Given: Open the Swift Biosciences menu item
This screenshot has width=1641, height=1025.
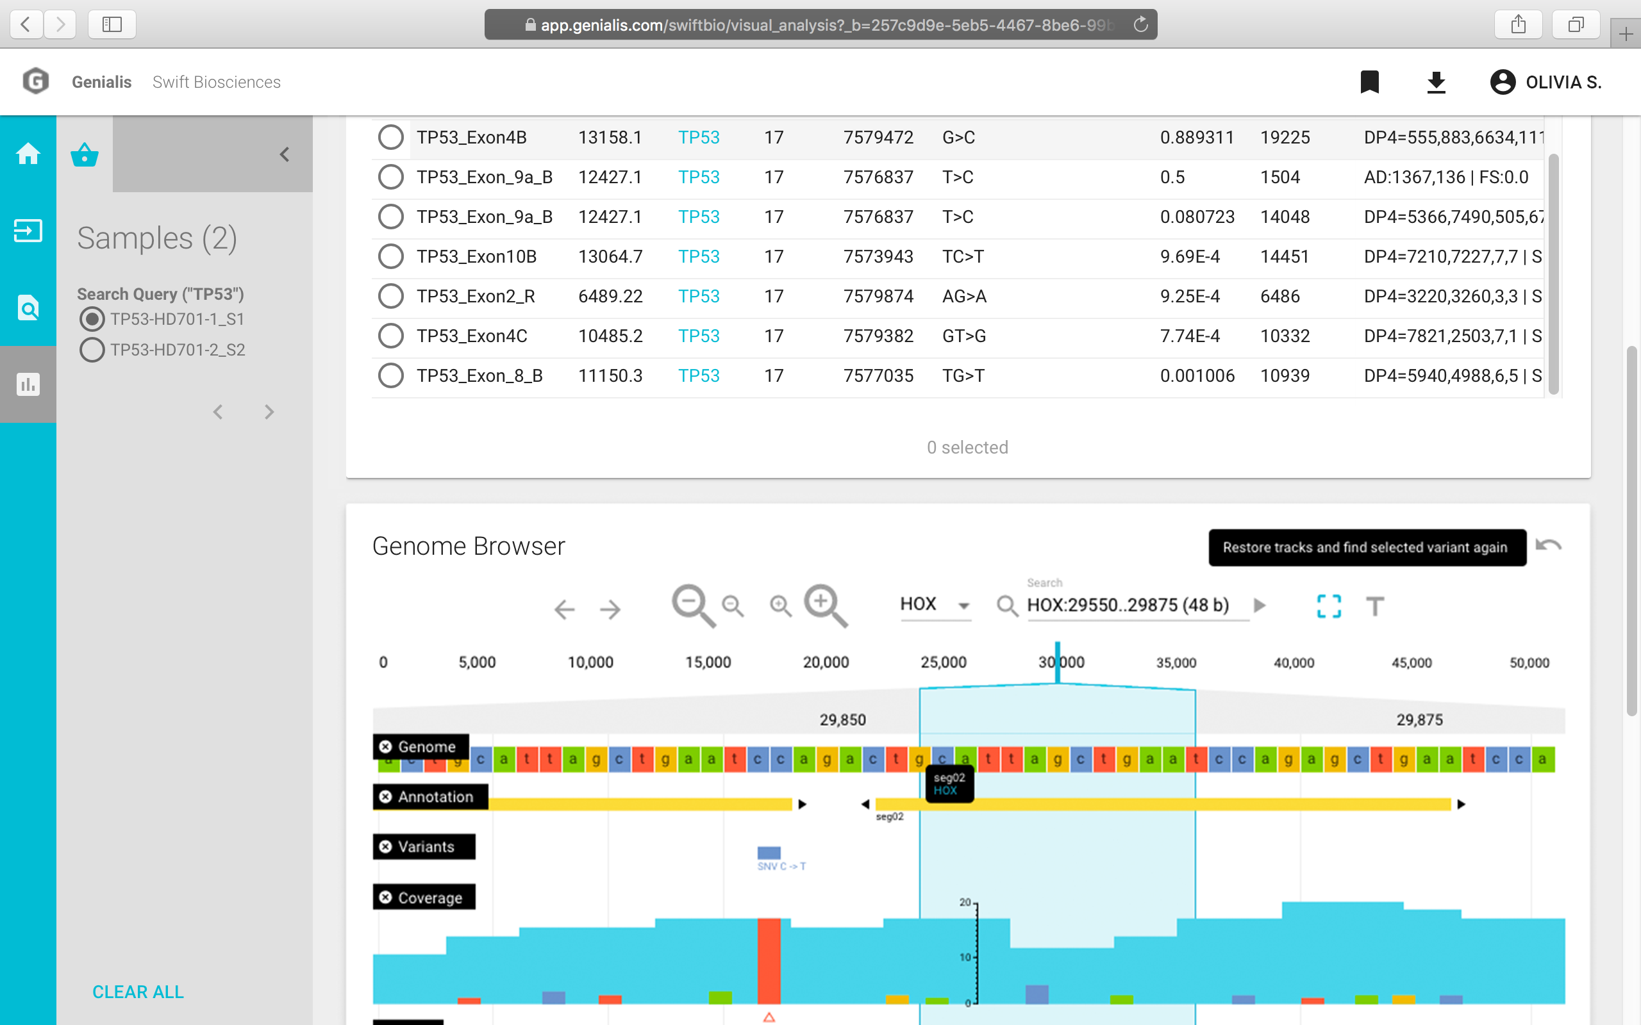Looking at the screenshot, I should 216,82.
